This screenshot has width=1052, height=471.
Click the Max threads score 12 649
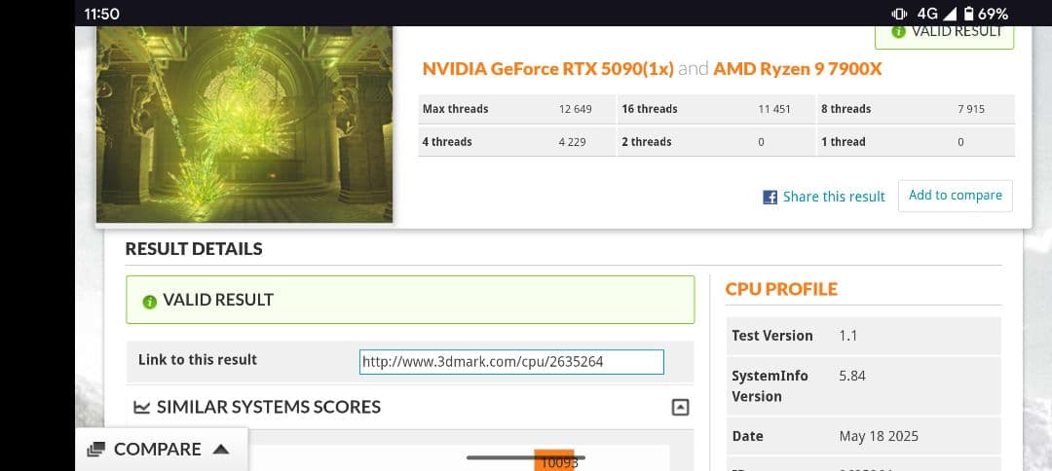pyautogui.click(x=575, y=109)
